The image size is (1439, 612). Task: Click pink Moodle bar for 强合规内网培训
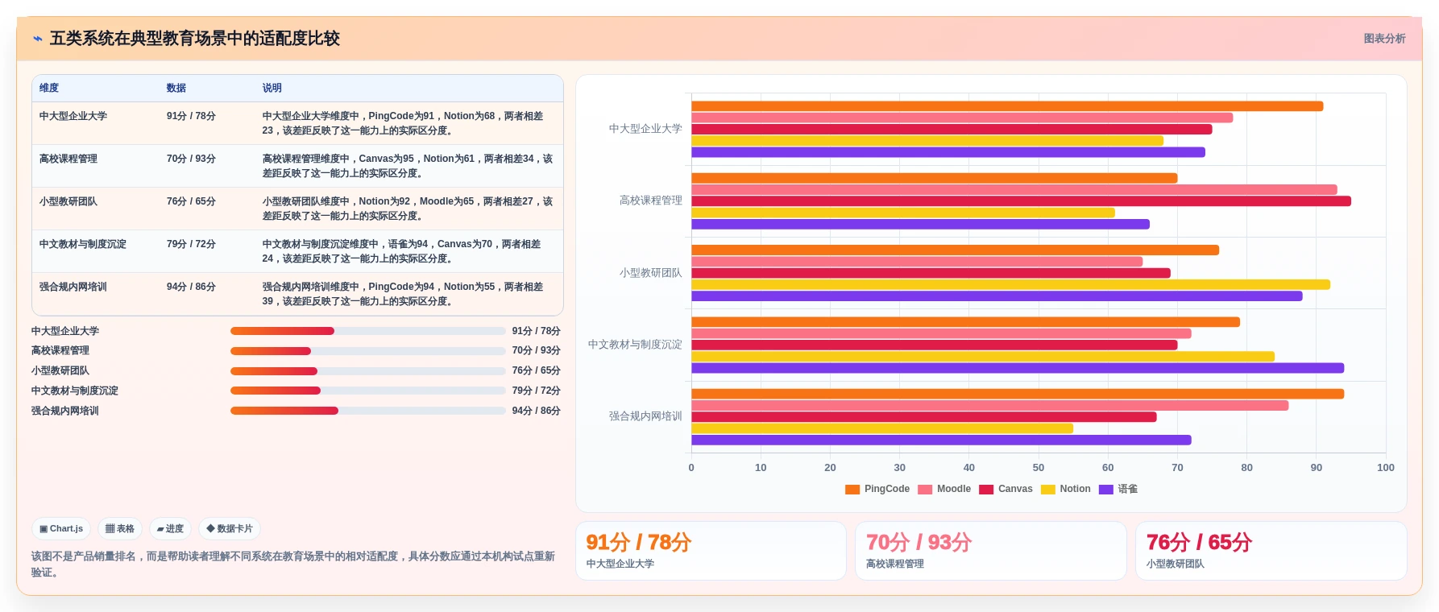[989, 406]
